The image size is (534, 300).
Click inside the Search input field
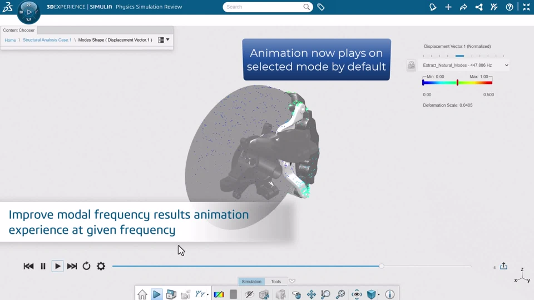coord(263,7)
